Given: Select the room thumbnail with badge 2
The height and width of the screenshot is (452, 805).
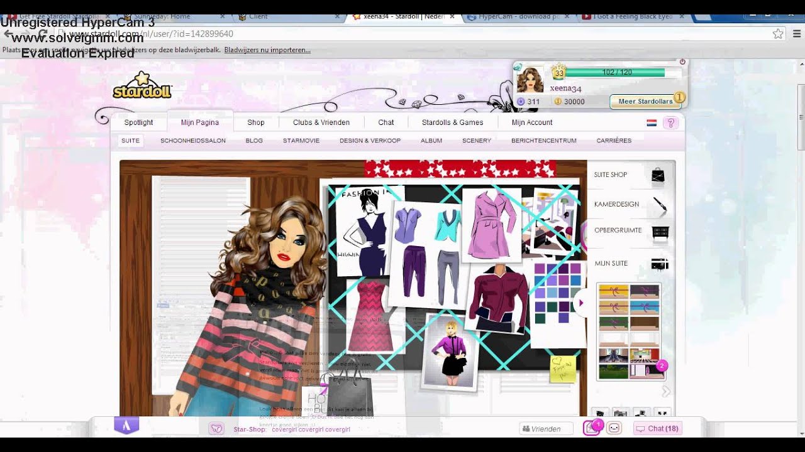Looking at the screenshot, I should click(x=647, y=370).
